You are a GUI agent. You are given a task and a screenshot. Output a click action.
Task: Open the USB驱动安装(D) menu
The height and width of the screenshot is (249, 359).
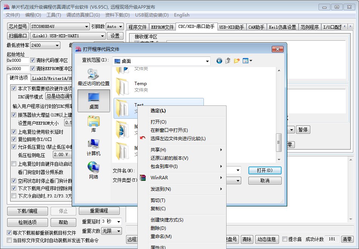click(152, 15)
